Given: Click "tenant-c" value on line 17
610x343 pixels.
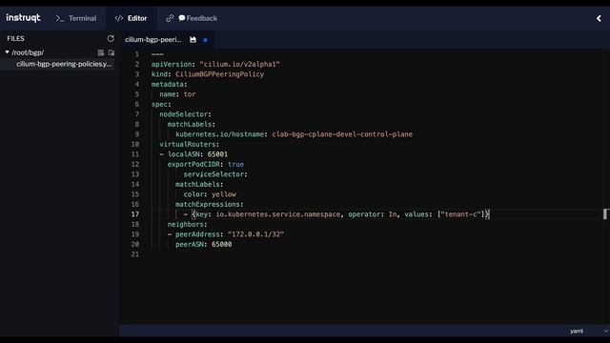Looking at the screenshot, I should point(461,214).
